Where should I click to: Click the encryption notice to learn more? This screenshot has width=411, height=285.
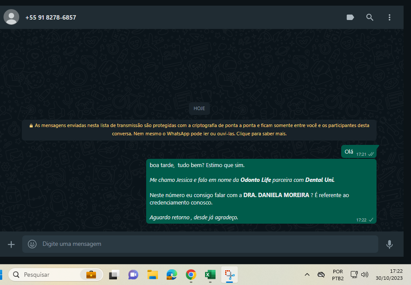(199, 130)
